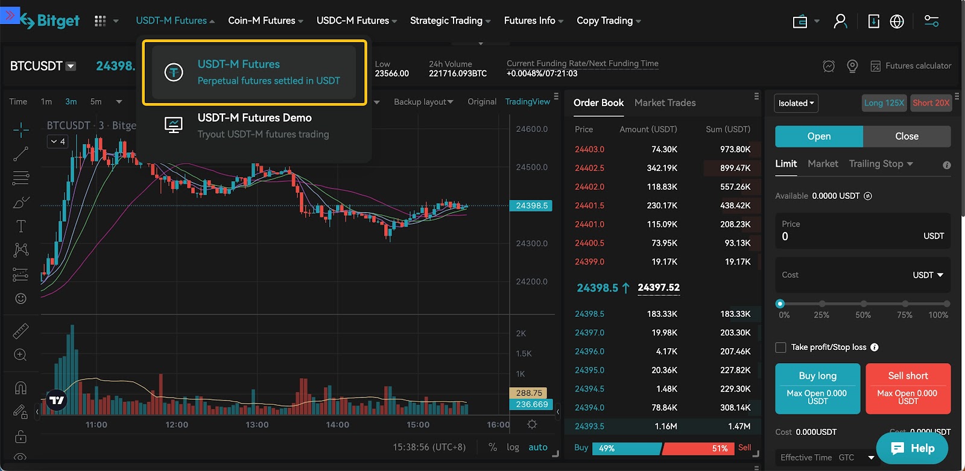Select the trend line drawing tool
This screenshot has width=965, height=471.
click(21, 154)
